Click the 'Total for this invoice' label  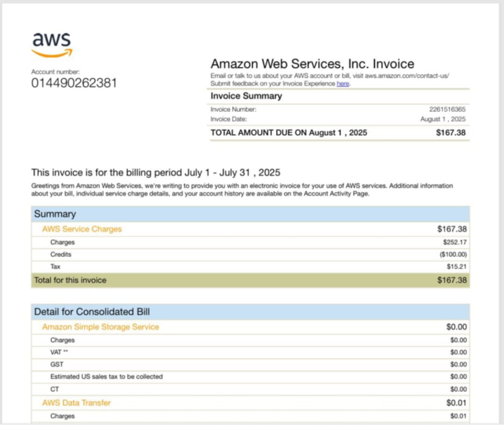click(70, 280)
